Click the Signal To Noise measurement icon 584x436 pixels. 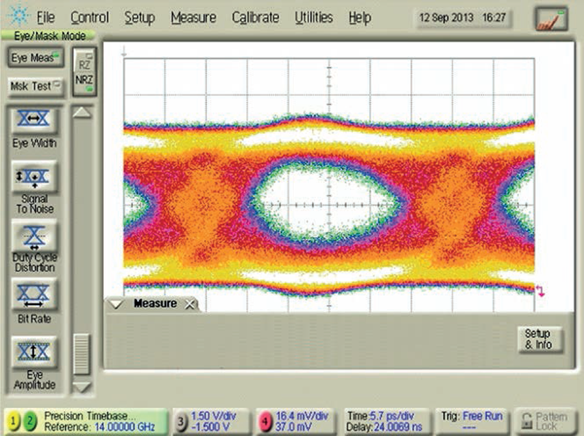[x=33, y=177]
